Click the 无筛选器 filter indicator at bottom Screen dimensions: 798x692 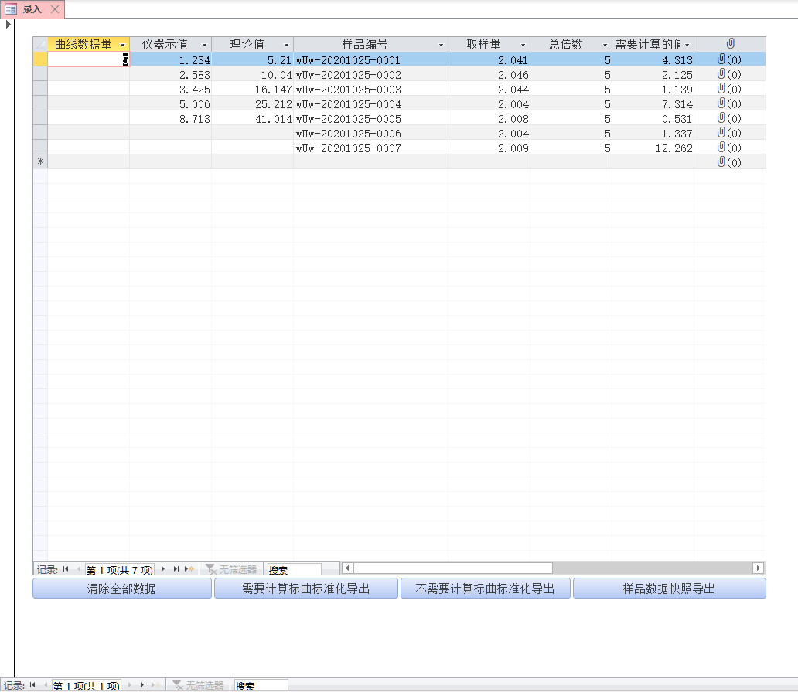198,685
